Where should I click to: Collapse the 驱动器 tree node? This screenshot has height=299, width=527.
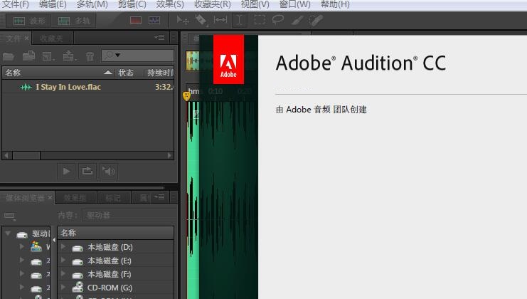point(8,233)
